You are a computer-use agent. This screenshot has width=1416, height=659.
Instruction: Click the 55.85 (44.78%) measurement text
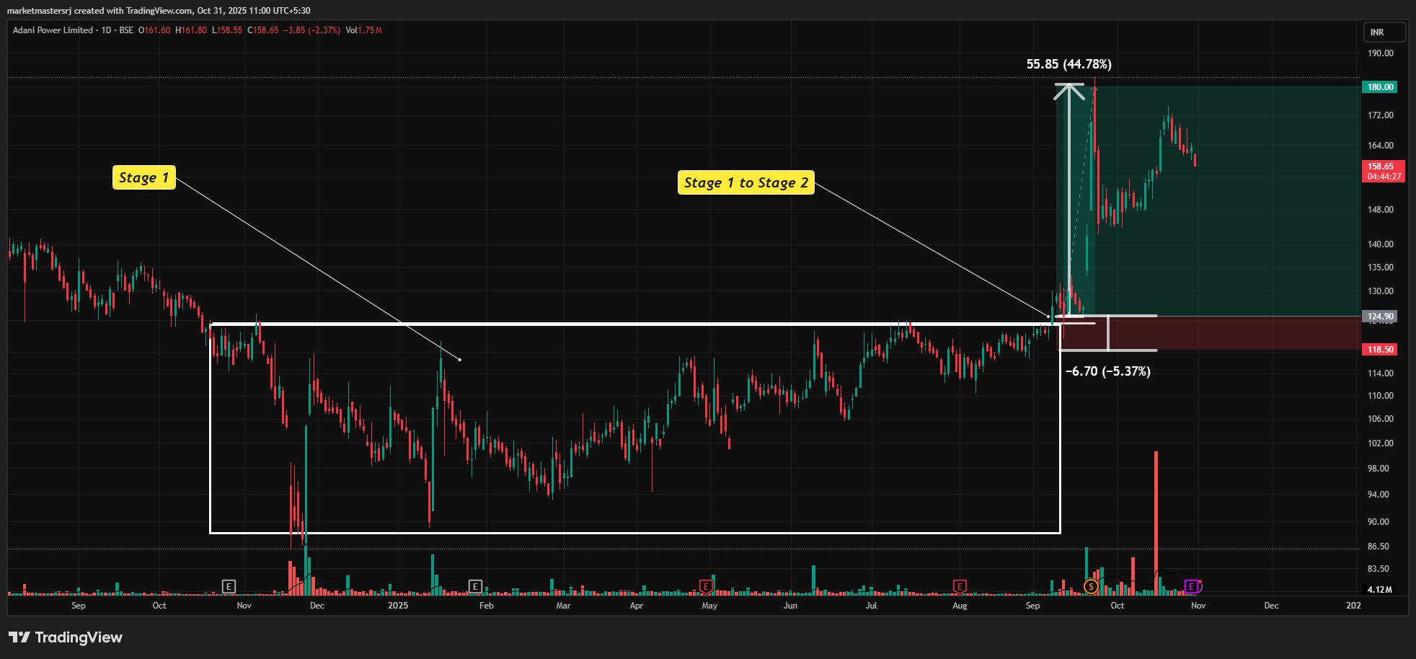tap(1068, 64)
